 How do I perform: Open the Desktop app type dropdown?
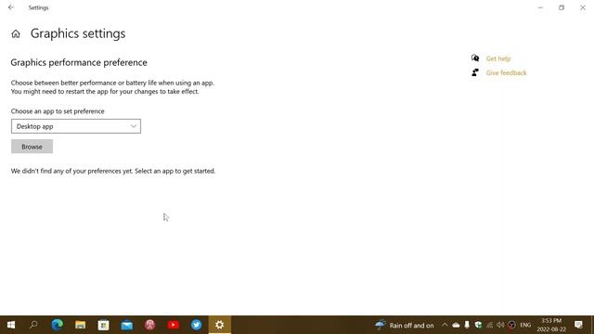[76, 126]
